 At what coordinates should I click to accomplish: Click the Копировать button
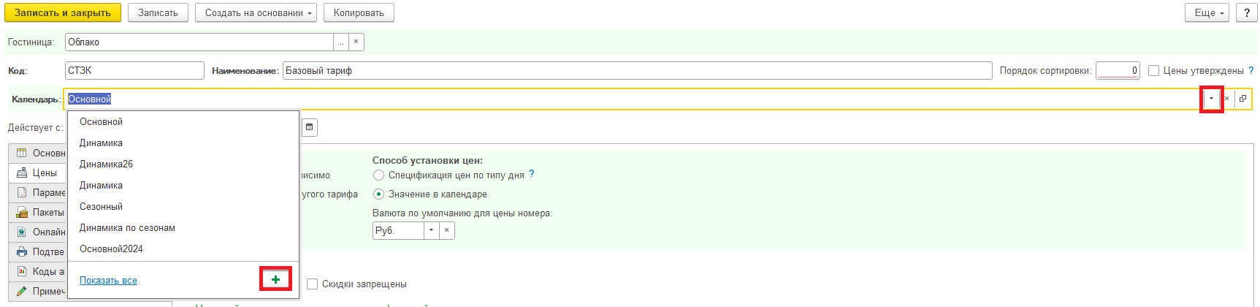pos(359,12)
